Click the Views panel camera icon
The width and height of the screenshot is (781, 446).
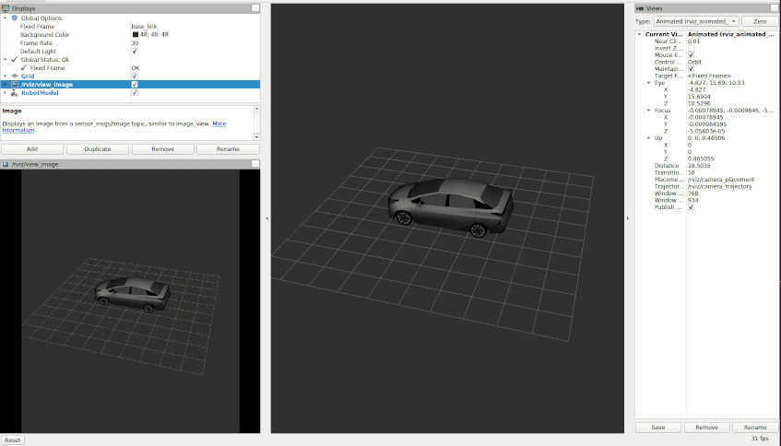coord(640,8)
